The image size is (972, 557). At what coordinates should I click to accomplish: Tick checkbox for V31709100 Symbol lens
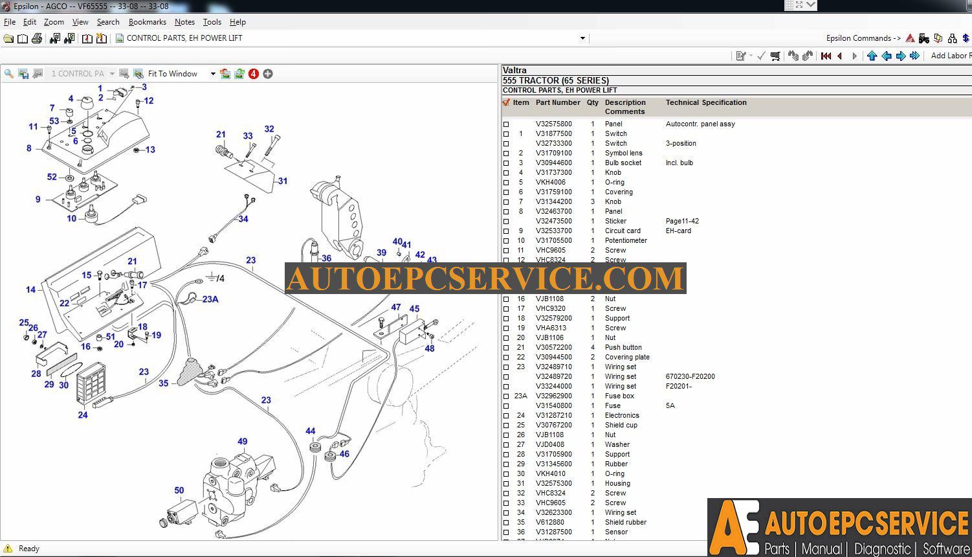pyautogui.click(x=506, y=153)
